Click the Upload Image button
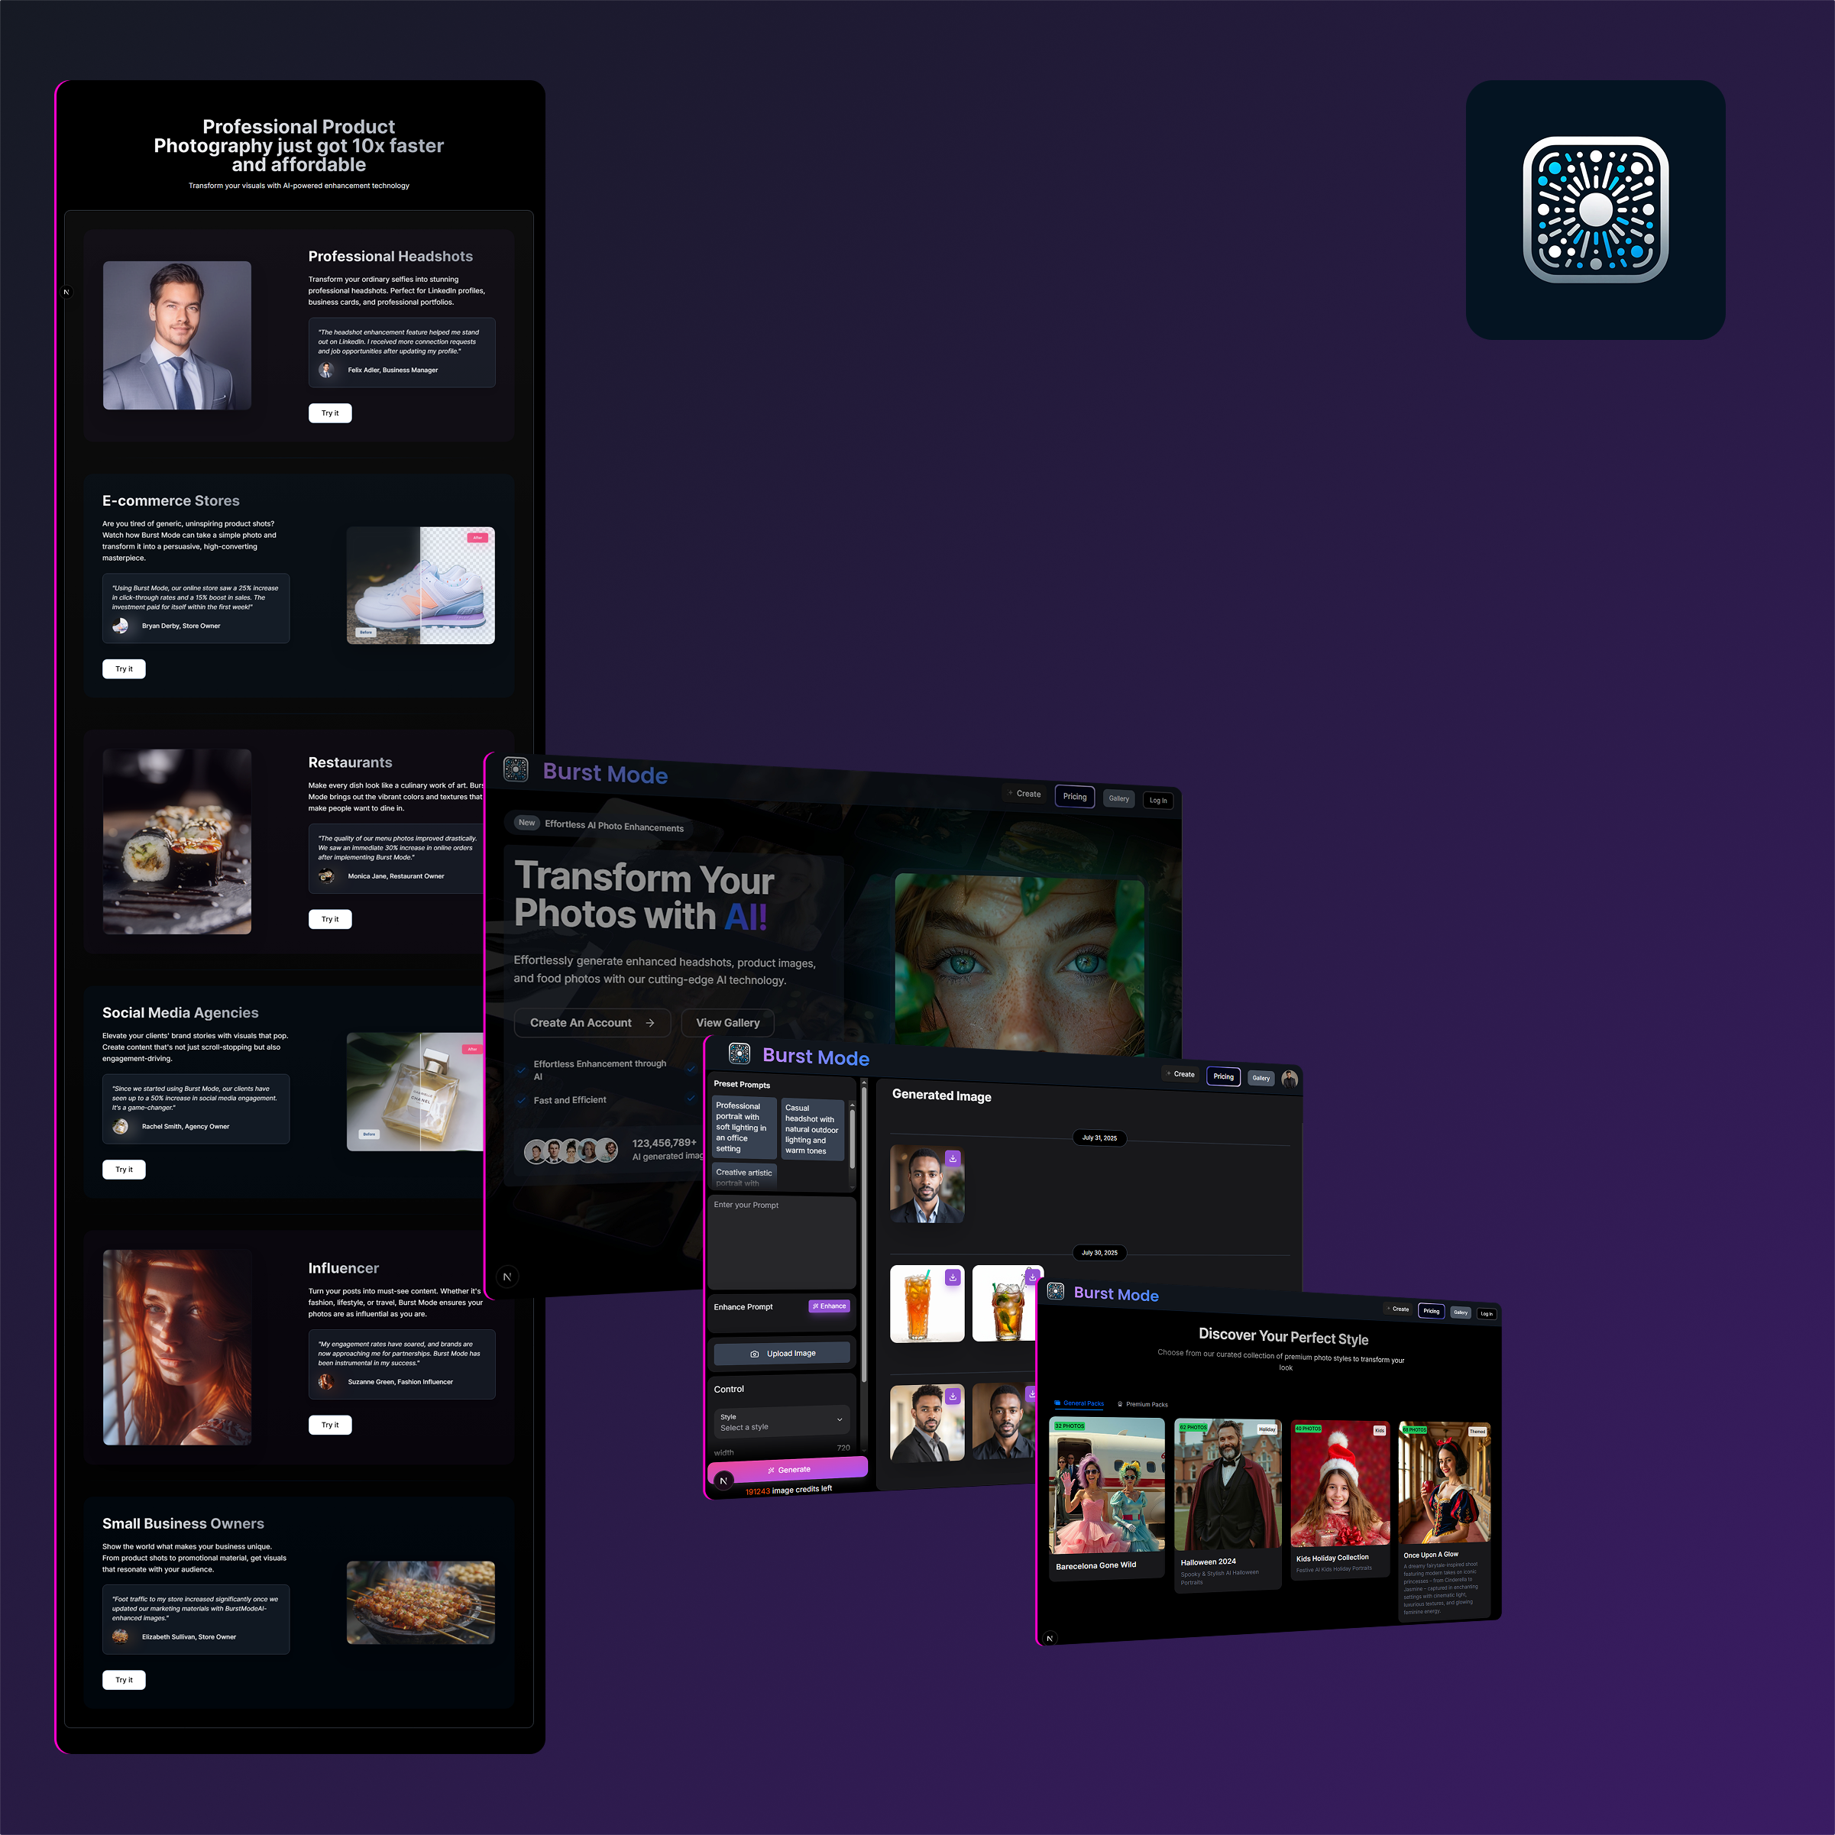This screenshot has height=1835, width=1835. click(782, 1354)
